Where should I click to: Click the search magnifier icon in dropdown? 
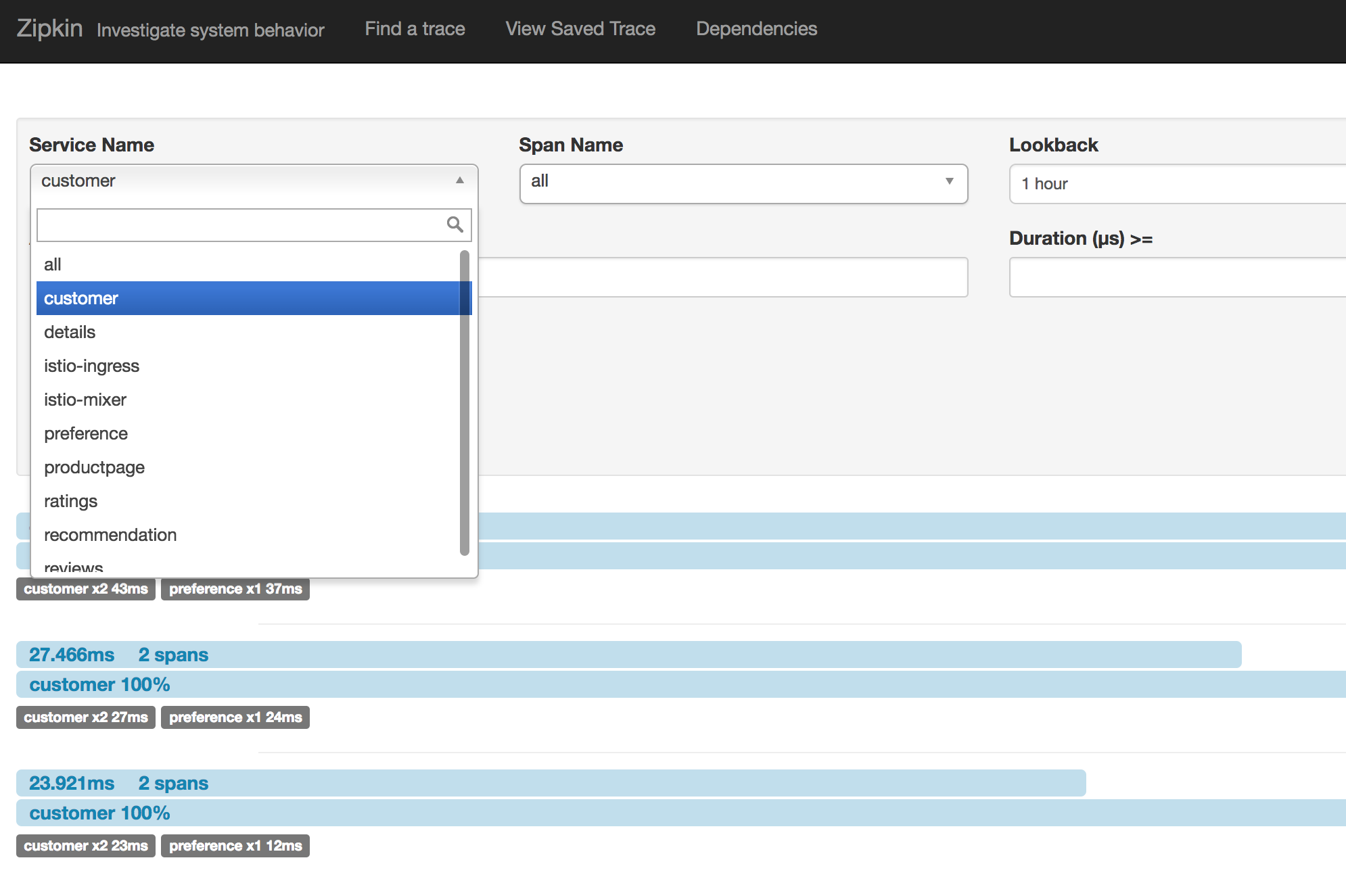pyautogui.click(x=455, y=224)
